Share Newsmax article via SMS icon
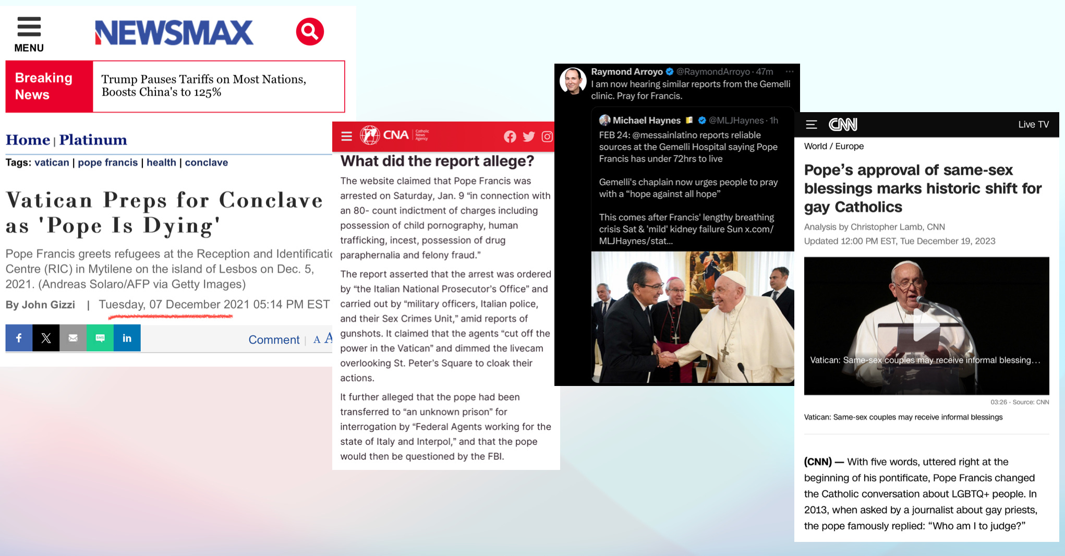The width and height of the screenshot is (1065, 556). click(x=100, y=338)
